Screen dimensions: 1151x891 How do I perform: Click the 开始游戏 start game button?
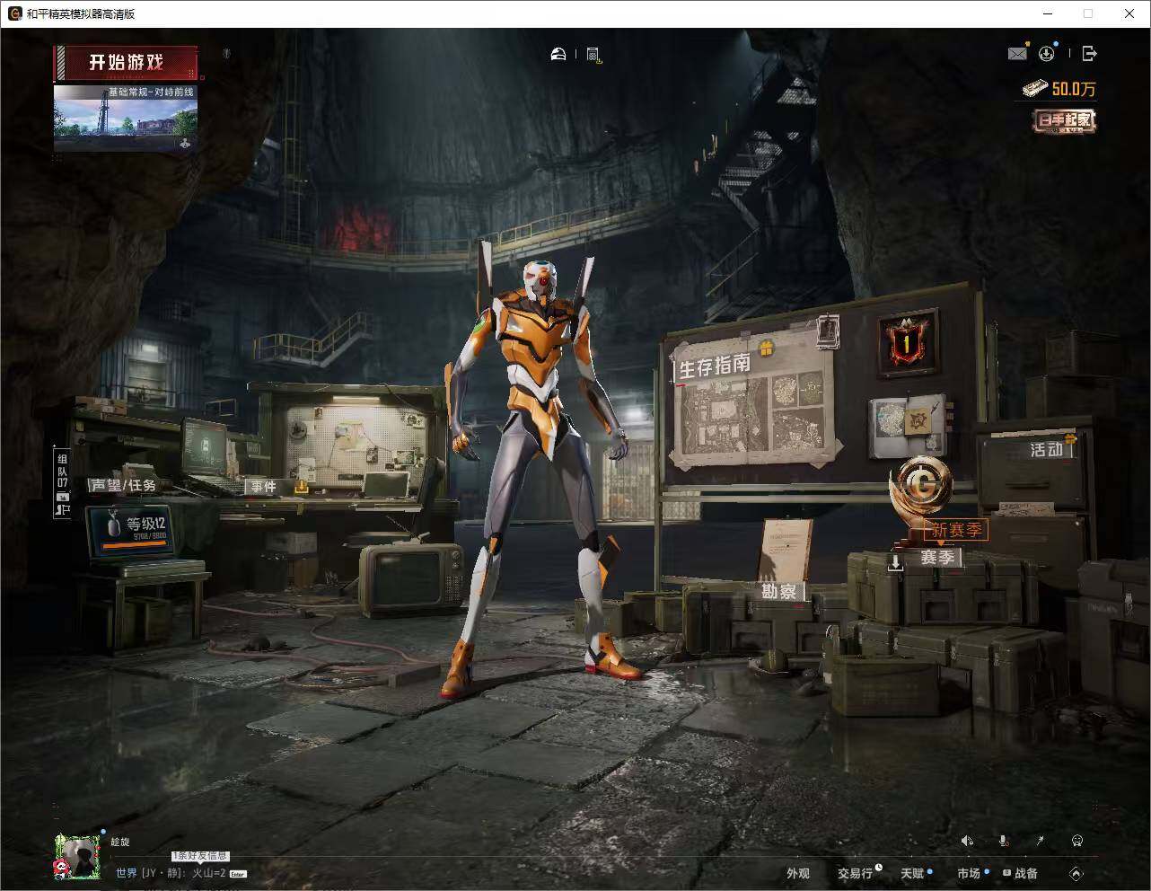point(126,63)
